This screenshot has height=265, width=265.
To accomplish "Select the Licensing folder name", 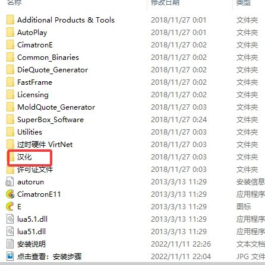I will coord(33,95).
